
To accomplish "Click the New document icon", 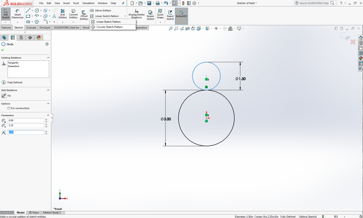I will (132, 3).
